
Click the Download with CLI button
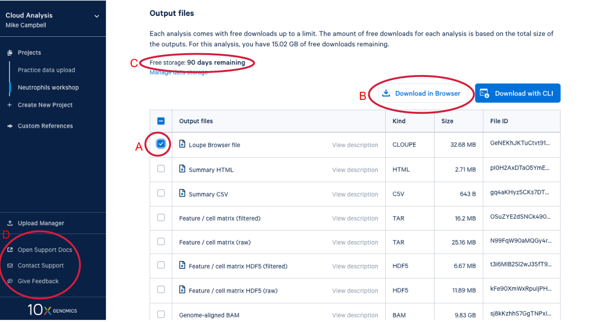(x=517, y=93)
